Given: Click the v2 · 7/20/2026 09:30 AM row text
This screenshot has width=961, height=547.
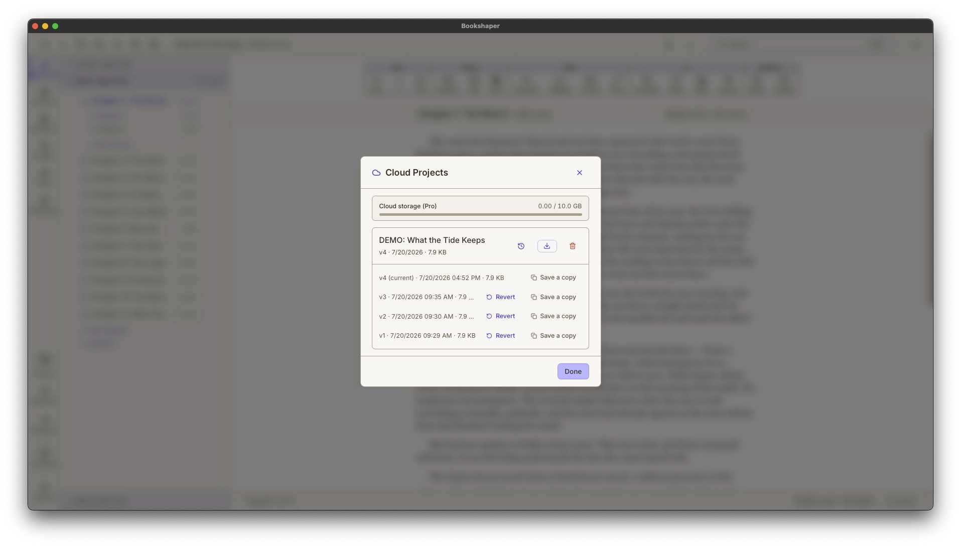Looking at the screenshot, I should (x=427, y=316).
